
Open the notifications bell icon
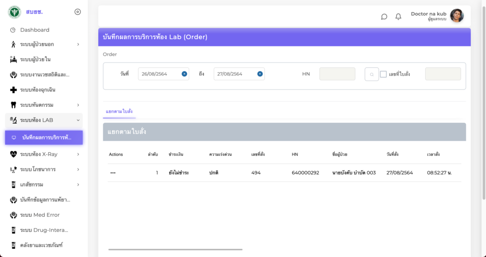point(398,17)
